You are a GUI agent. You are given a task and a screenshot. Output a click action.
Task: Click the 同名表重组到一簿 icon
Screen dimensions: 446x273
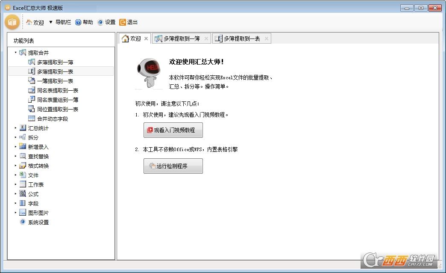(32, 99)
